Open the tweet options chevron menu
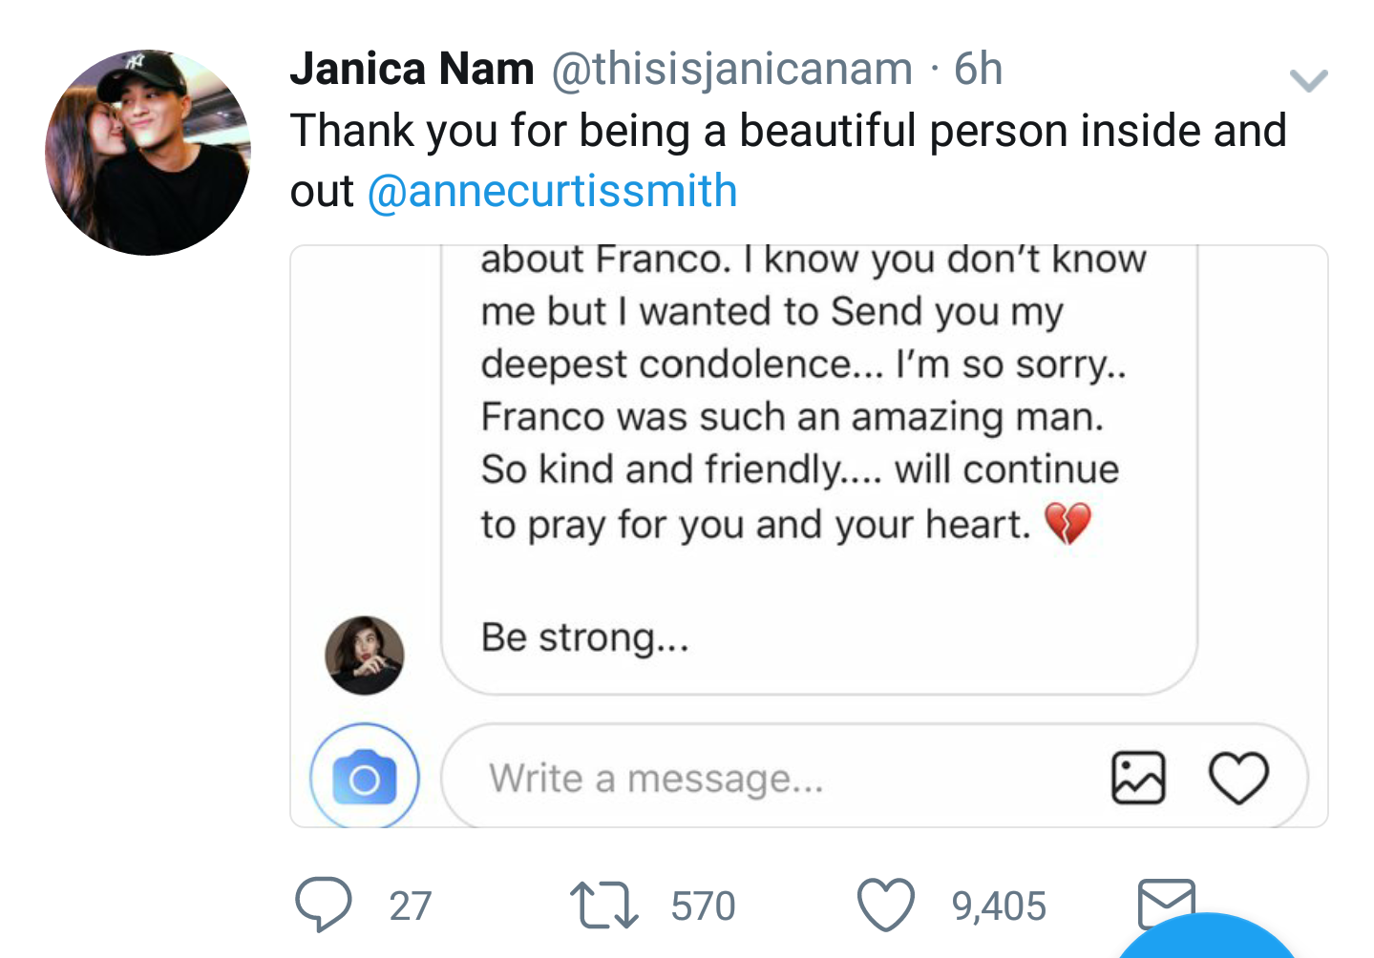Image resolution: width=1374 pixels, height=958 pixels. tap(1307, 81)
